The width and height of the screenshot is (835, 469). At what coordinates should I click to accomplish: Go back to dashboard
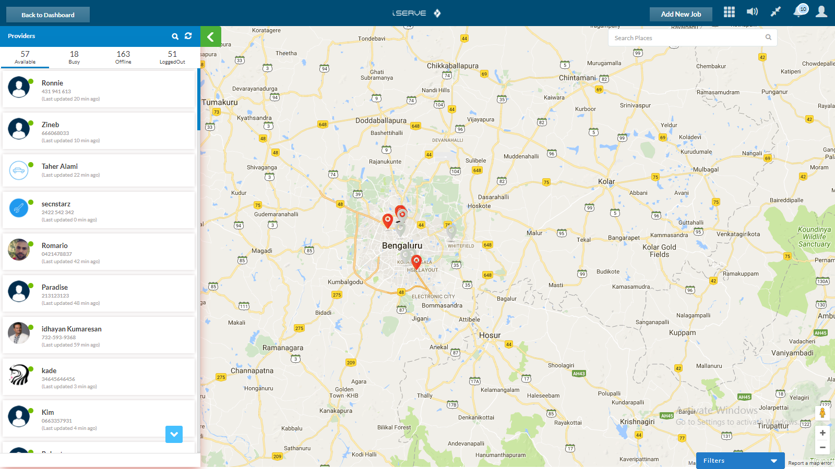[x=48, y=15]
